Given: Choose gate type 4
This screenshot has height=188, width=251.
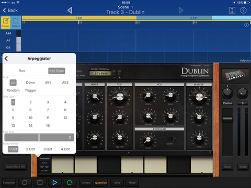Looking at the screenshot, I should click(65, 102).
